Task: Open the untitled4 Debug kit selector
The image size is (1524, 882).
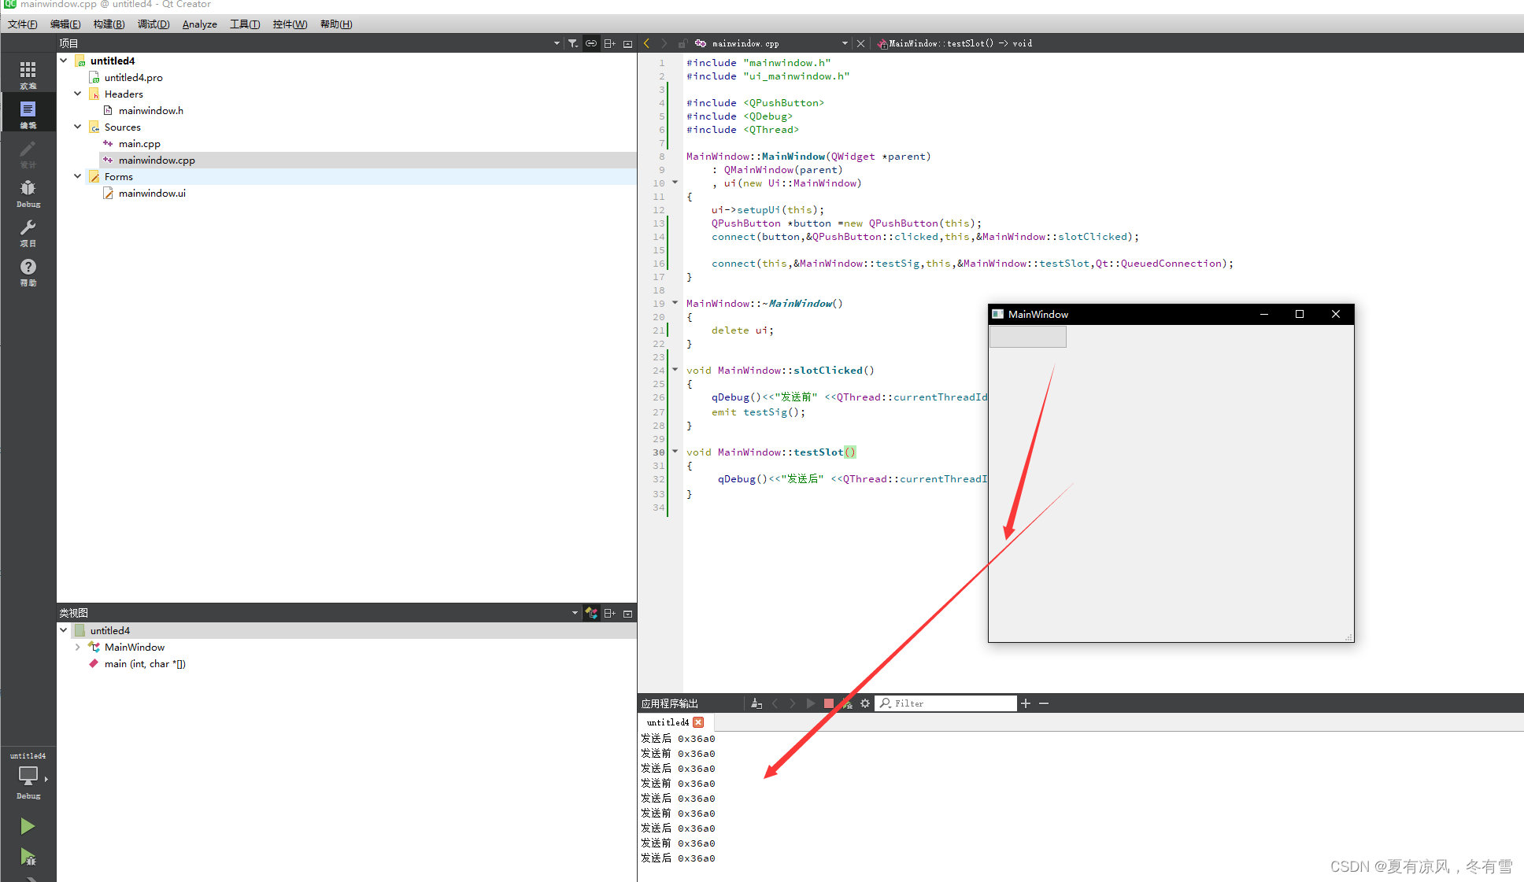Action: tap(28, 776)
